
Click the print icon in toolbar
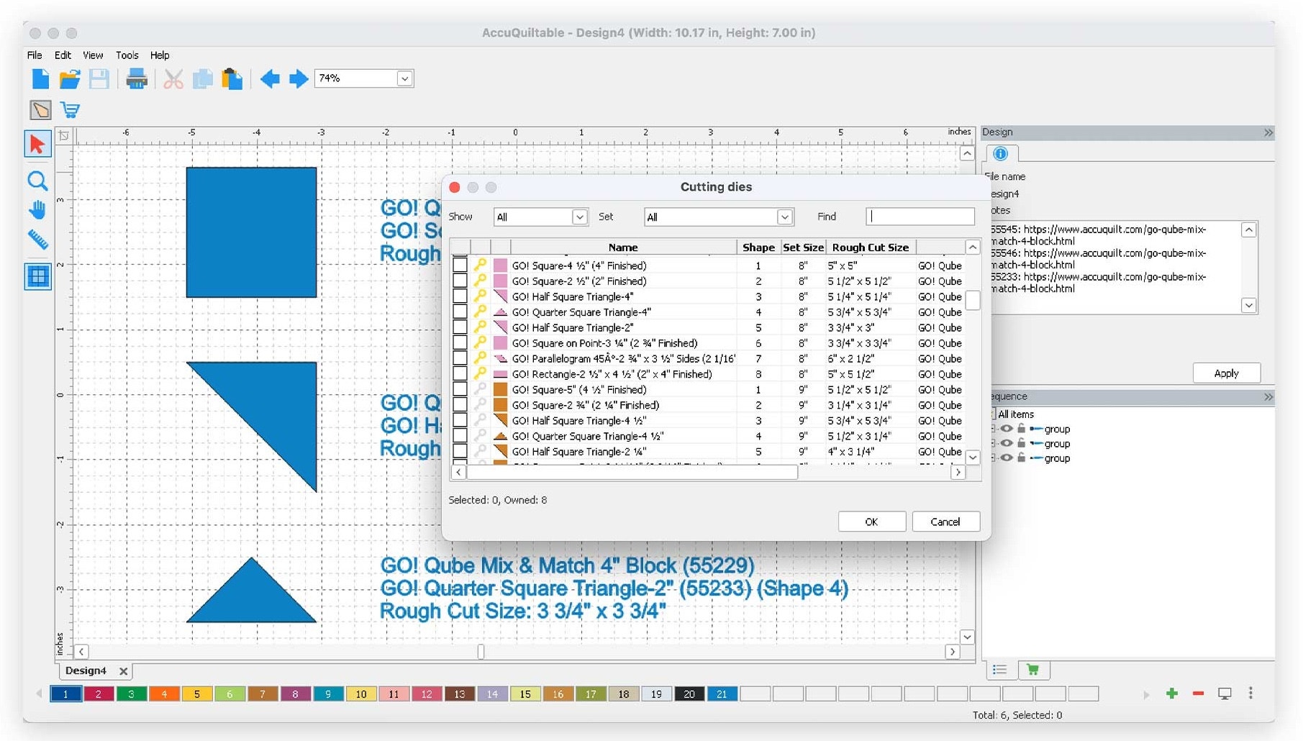click(136, 78)
